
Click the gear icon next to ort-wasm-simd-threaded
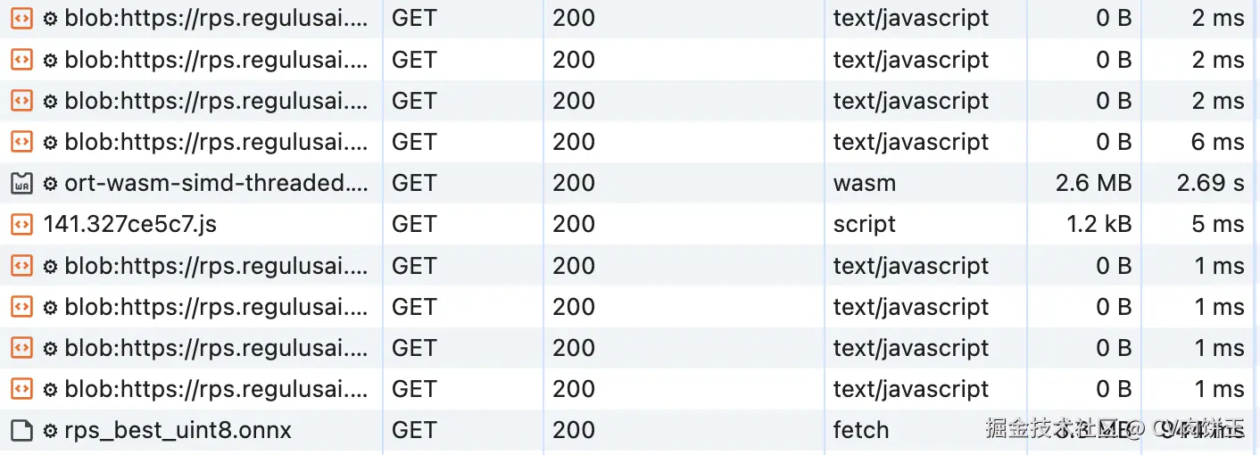(x=51, y=184)
